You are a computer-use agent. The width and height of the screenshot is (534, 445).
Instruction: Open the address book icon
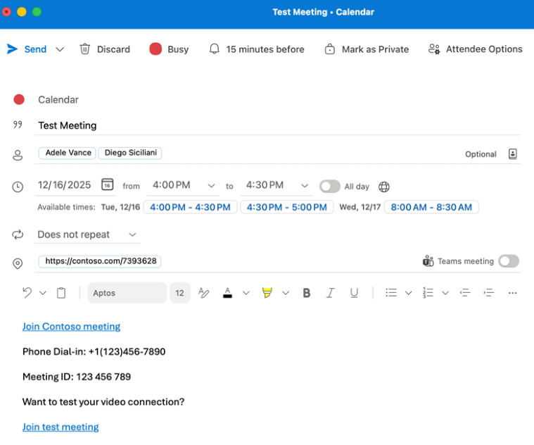[513, 154]
